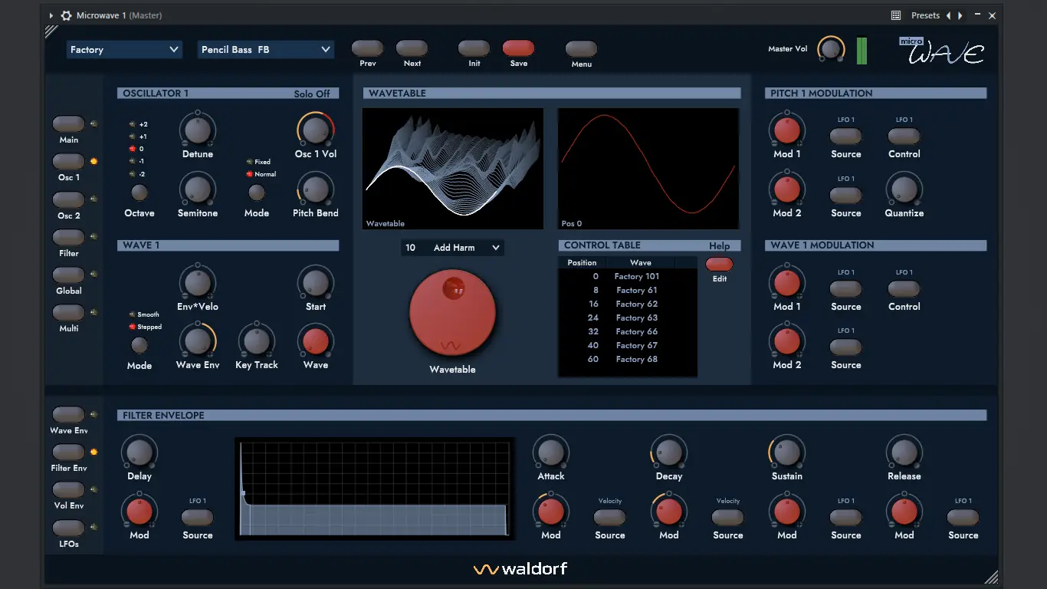Switch to the Multi page

pos(69,312)
